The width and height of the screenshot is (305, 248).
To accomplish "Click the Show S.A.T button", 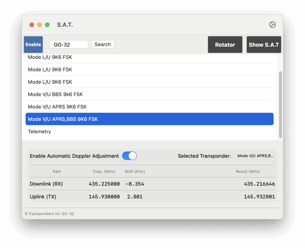I will click(264, 44).
